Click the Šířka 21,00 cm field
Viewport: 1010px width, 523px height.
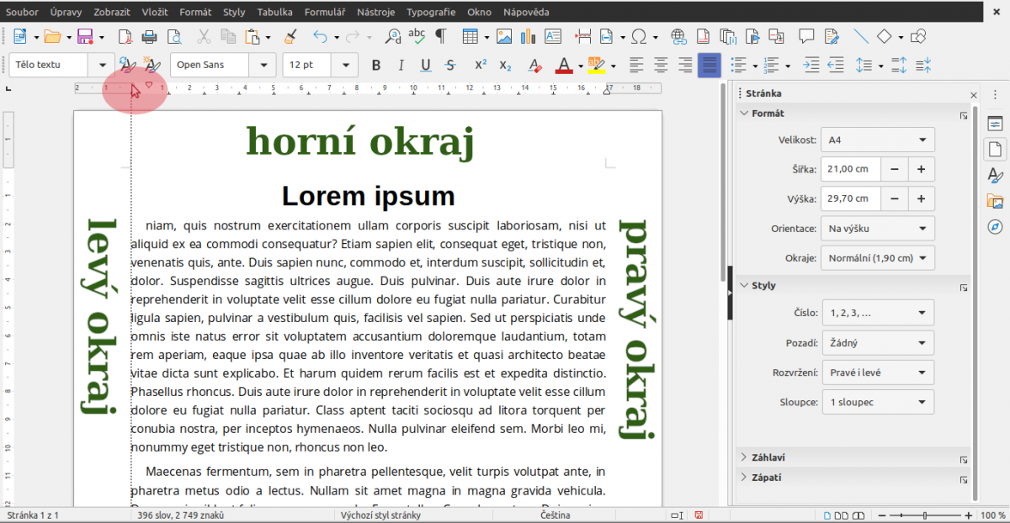[x=851, y=169]
